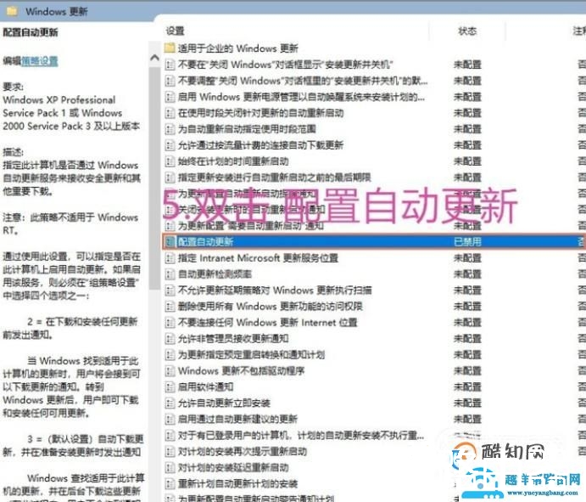
Task: Click policy icon beside 配置自动更新
Action: [x=170, y=242]
